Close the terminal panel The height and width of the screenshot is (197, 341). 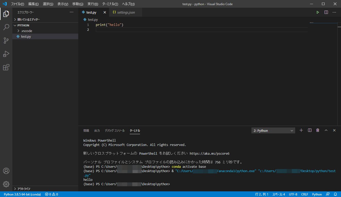point(334,130)
